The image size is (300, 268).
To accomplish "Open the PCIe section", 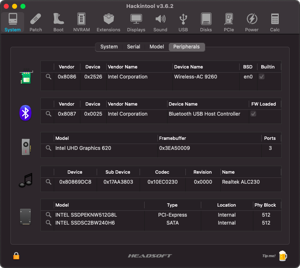I will coord(229,22).
